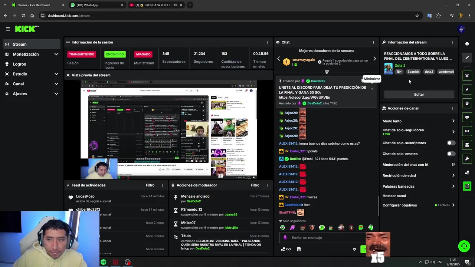The image size is (475, 267).
Task: Toggle the lightning bolt widget sidebar icon
Action: [467, 89]
